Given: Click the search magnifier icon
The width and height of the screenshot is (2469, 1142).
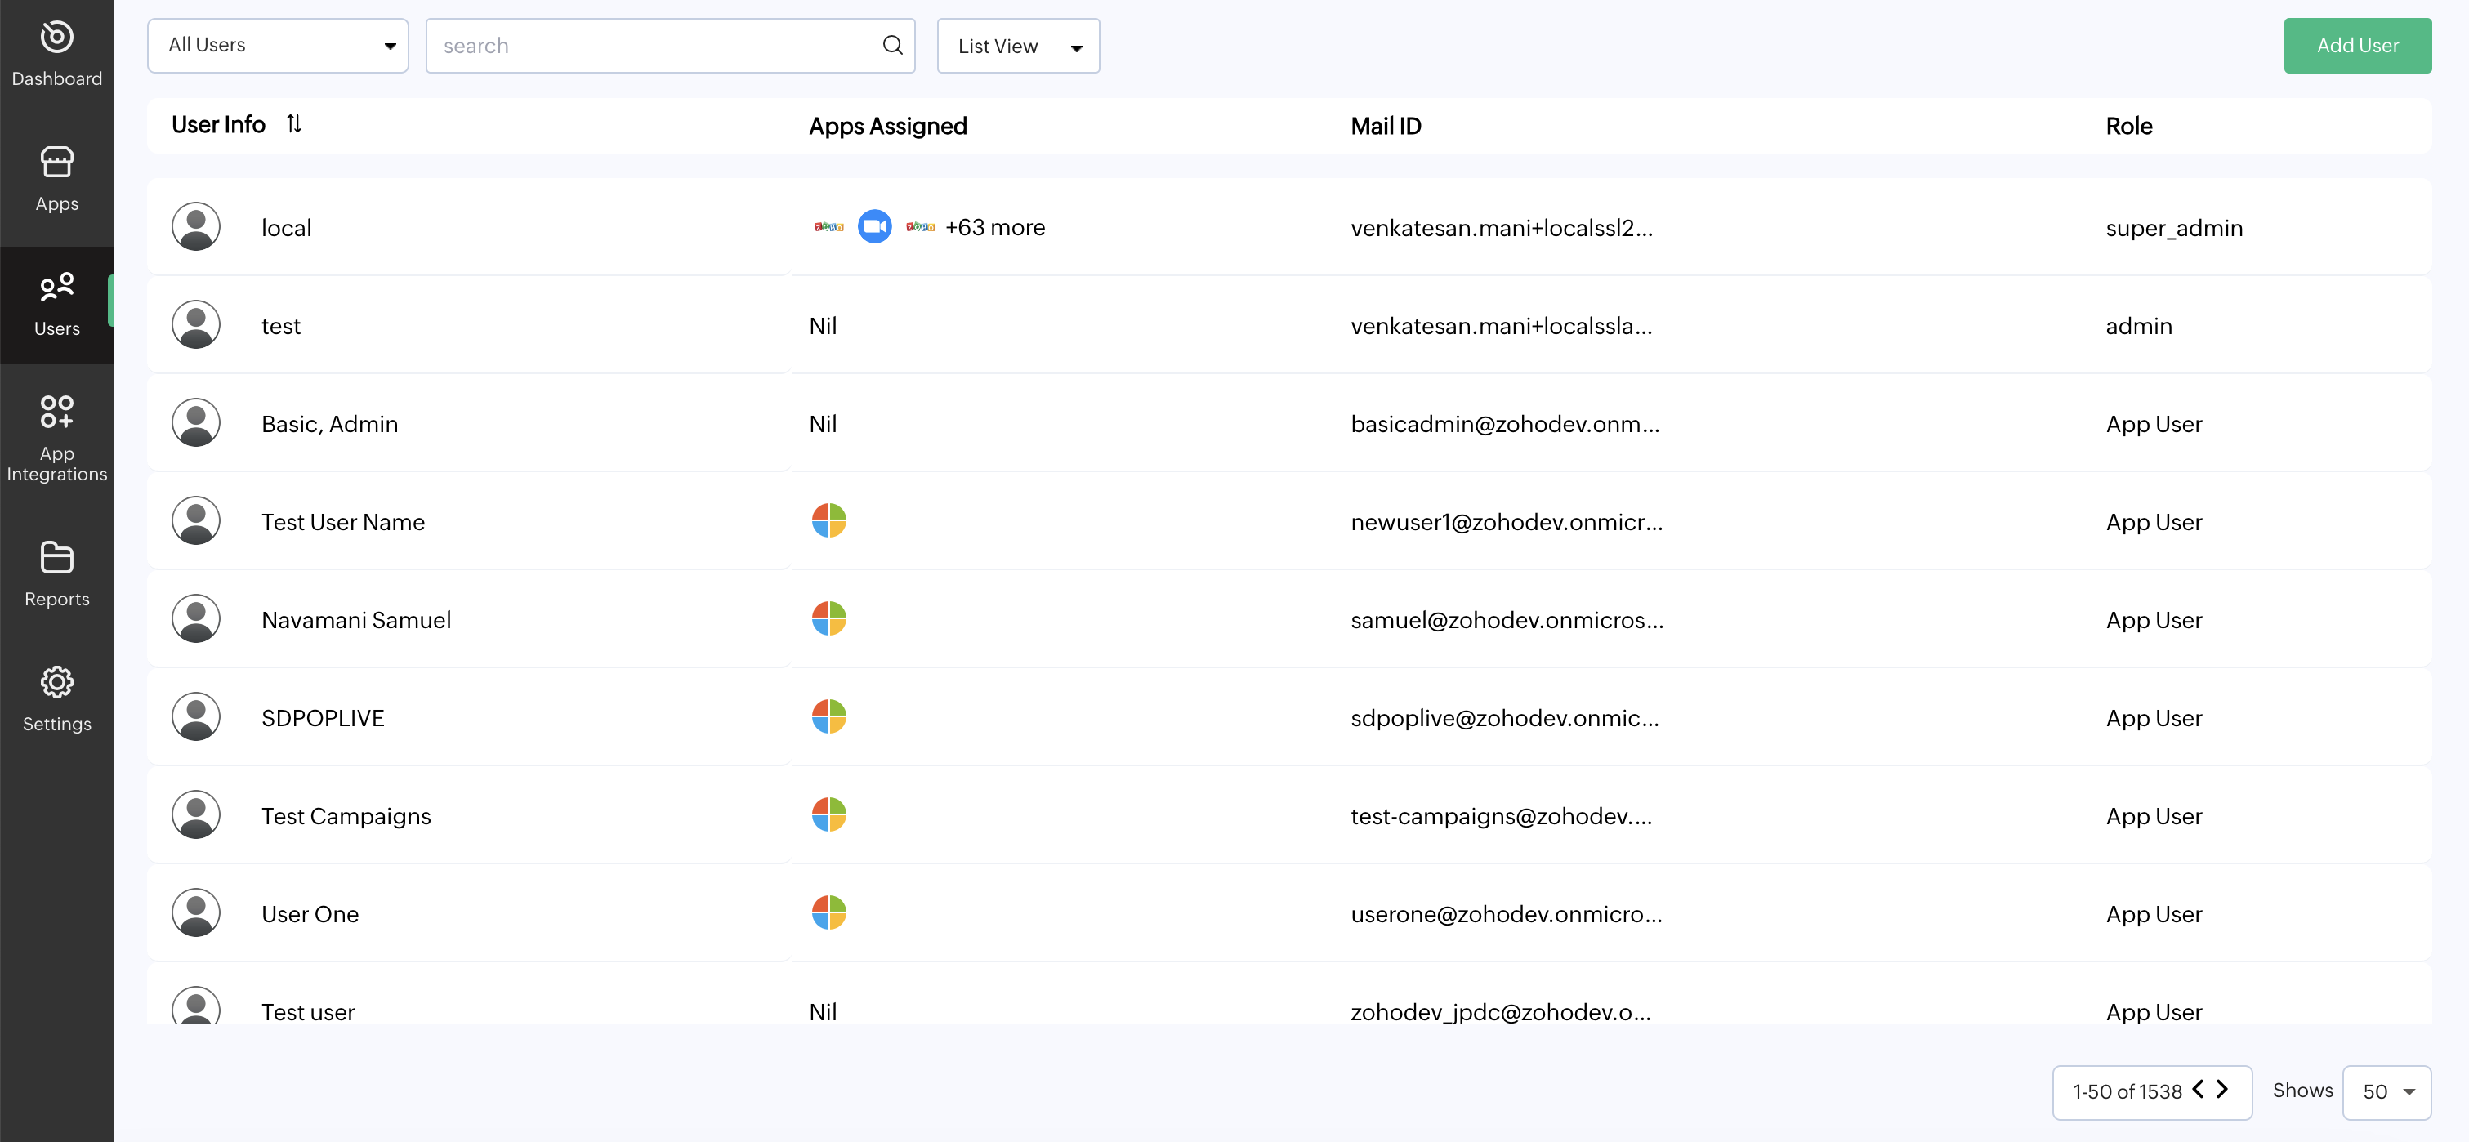Looking at the screenshot, I should coord(891,45).
